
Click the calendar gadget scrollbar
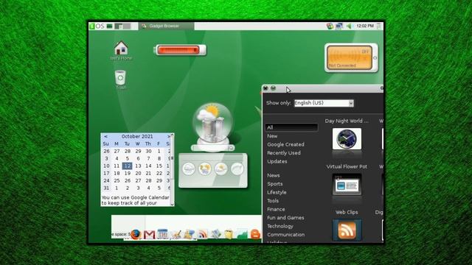(x=173, y=169)
